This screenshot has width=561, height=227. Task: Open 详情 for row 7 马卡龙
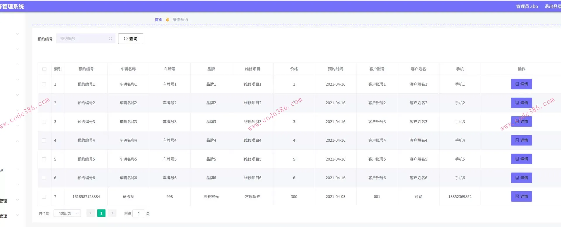point(521,197)
